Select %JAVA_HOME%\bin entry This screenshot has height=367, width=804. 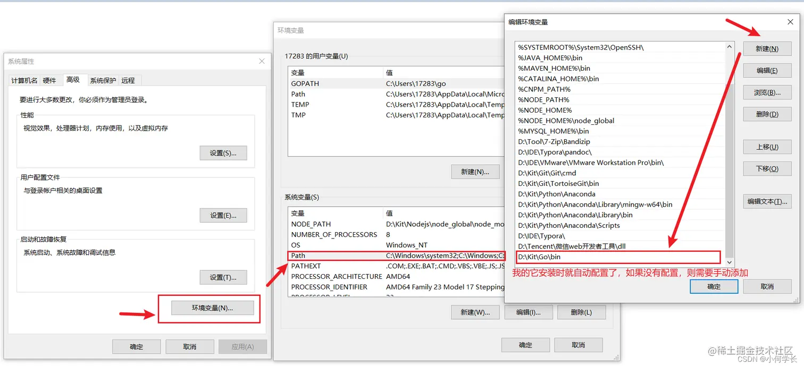tap(620, 58)
